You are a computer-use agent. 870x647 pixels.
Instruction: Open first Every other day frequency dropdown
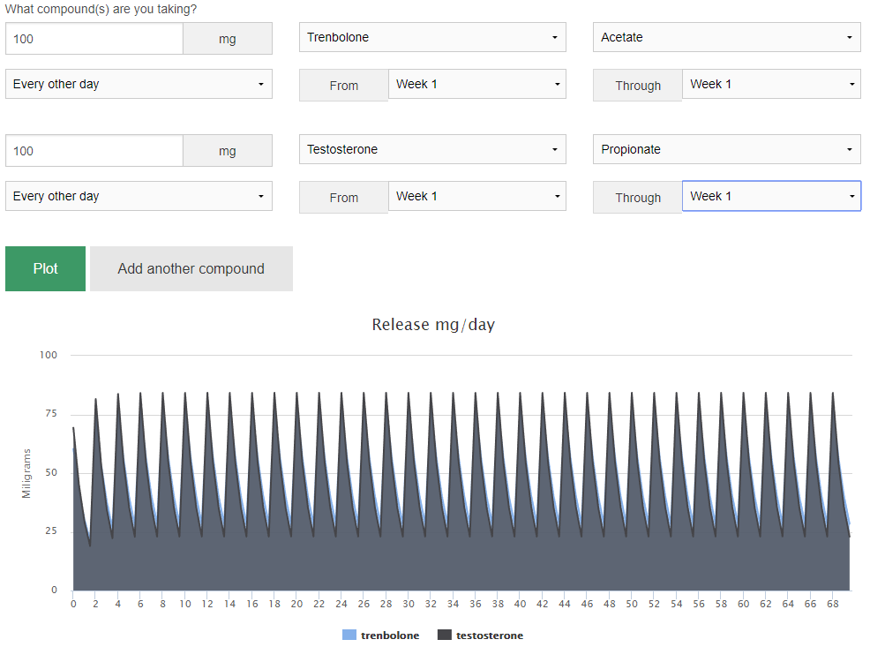tap(139, 85)
